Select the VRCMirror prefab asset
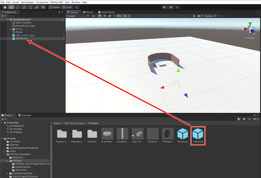The width and height of the screenshot is (261, 178). tap(153, 134)
